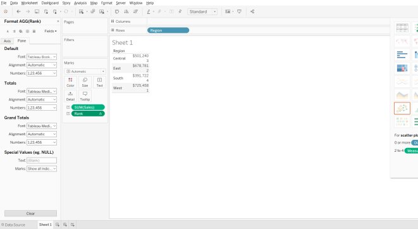
Task: Select scatter plot in Show Me
Action: 402,108
